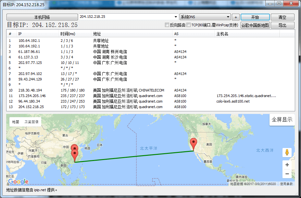Open the 系统DNS dropdown
This screenshot has height=198, width=301.
pos(228,17)
